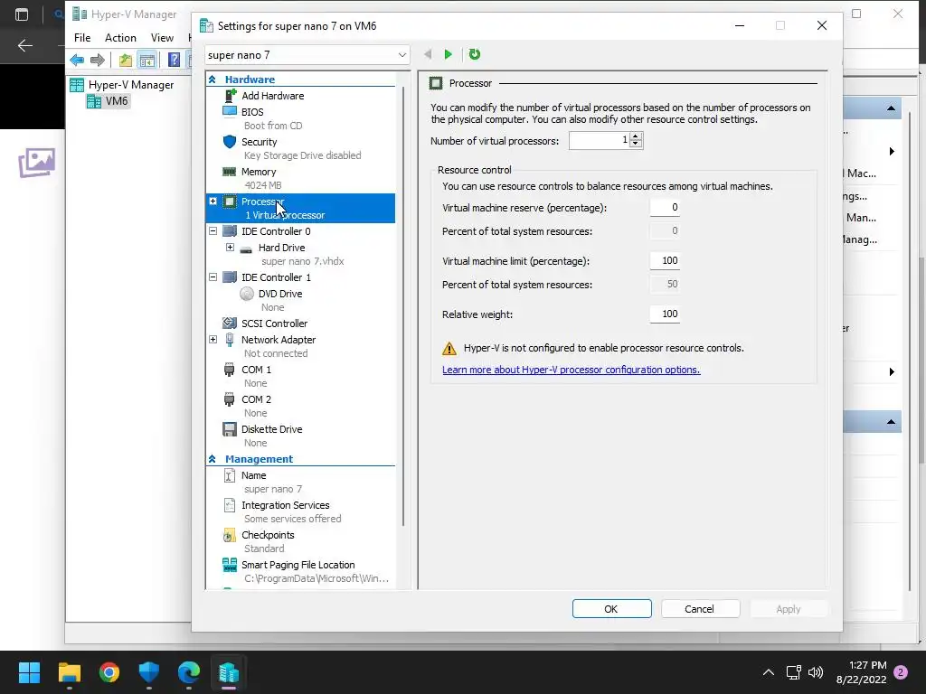Image resolution: width=926 pixels, height=694 pixels.
Task: Select Integration Services entry
Action: [x=285, y=505]
